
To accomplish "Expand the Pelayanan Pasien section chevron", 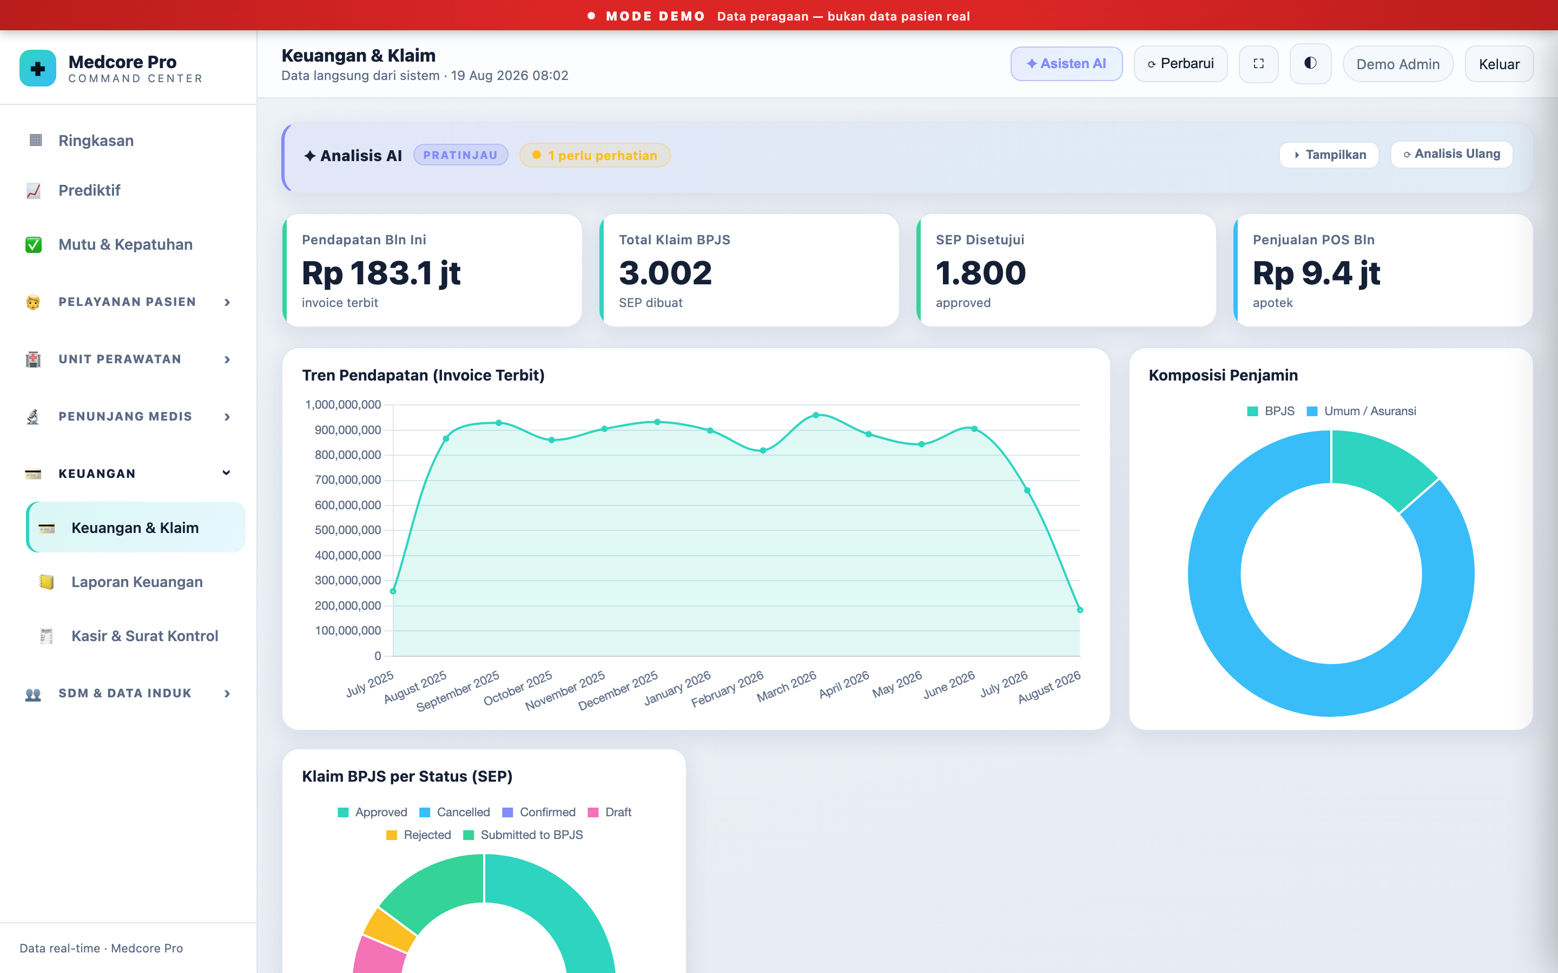I will [x=227, y=303].
